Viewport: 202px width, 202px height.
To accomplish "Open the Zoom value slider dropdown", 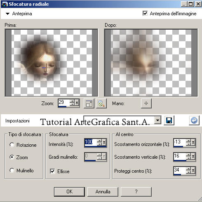I will (77, 103).
